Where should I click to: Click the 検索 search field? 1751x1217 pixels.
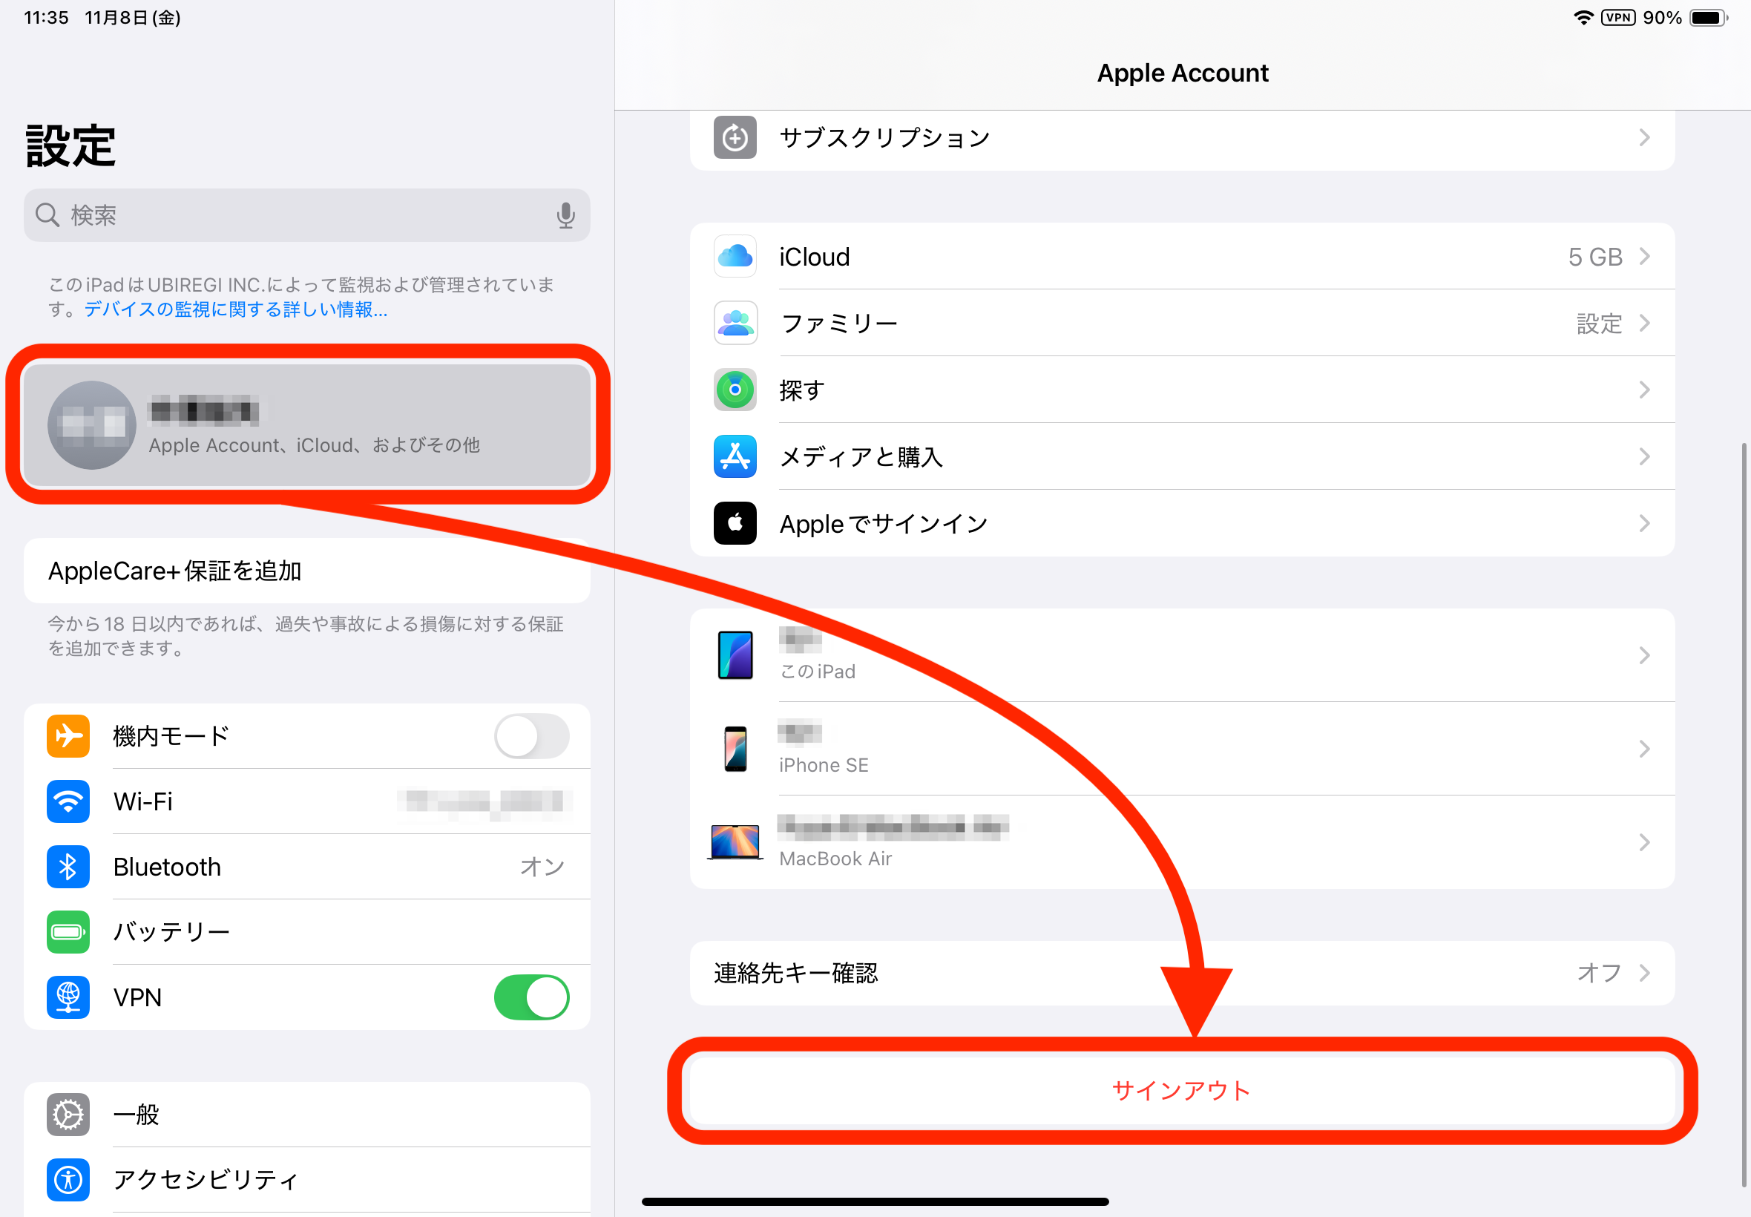(307, 215)
